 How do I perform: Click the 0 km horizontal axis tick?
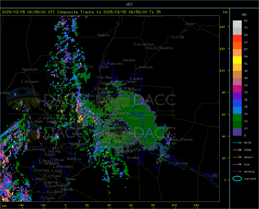pyautogui.click(x=66, y=205)
